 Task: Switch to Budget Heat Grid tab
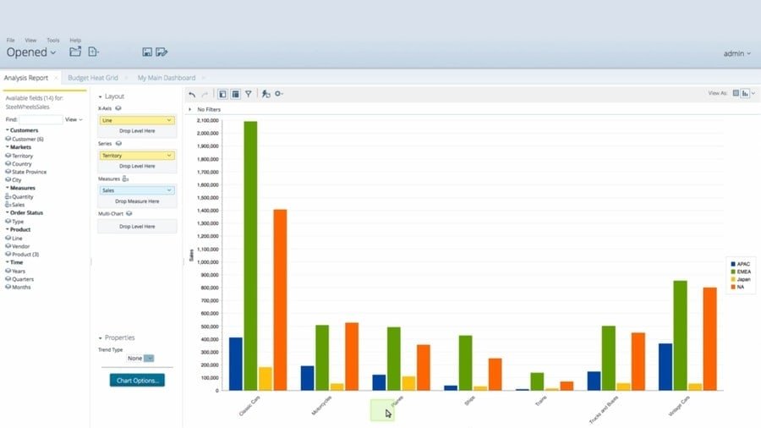[x=92, y=78]
